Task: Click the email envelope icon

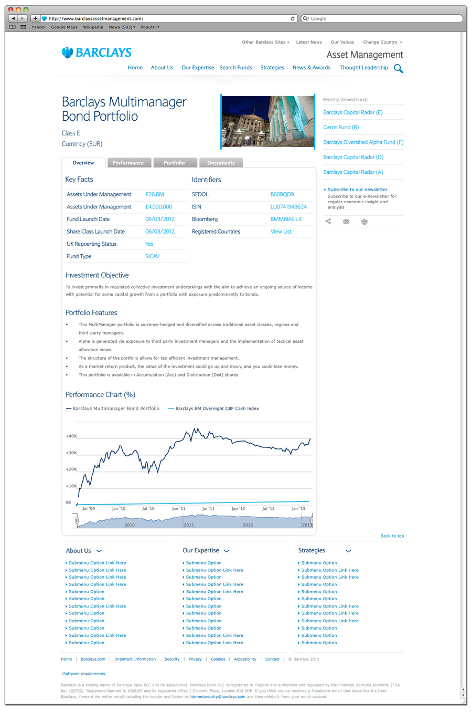Action: click(x=346, y=222)
